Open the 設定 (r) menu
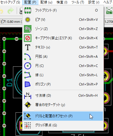This screenshot has height=136, width=113. 94,2
